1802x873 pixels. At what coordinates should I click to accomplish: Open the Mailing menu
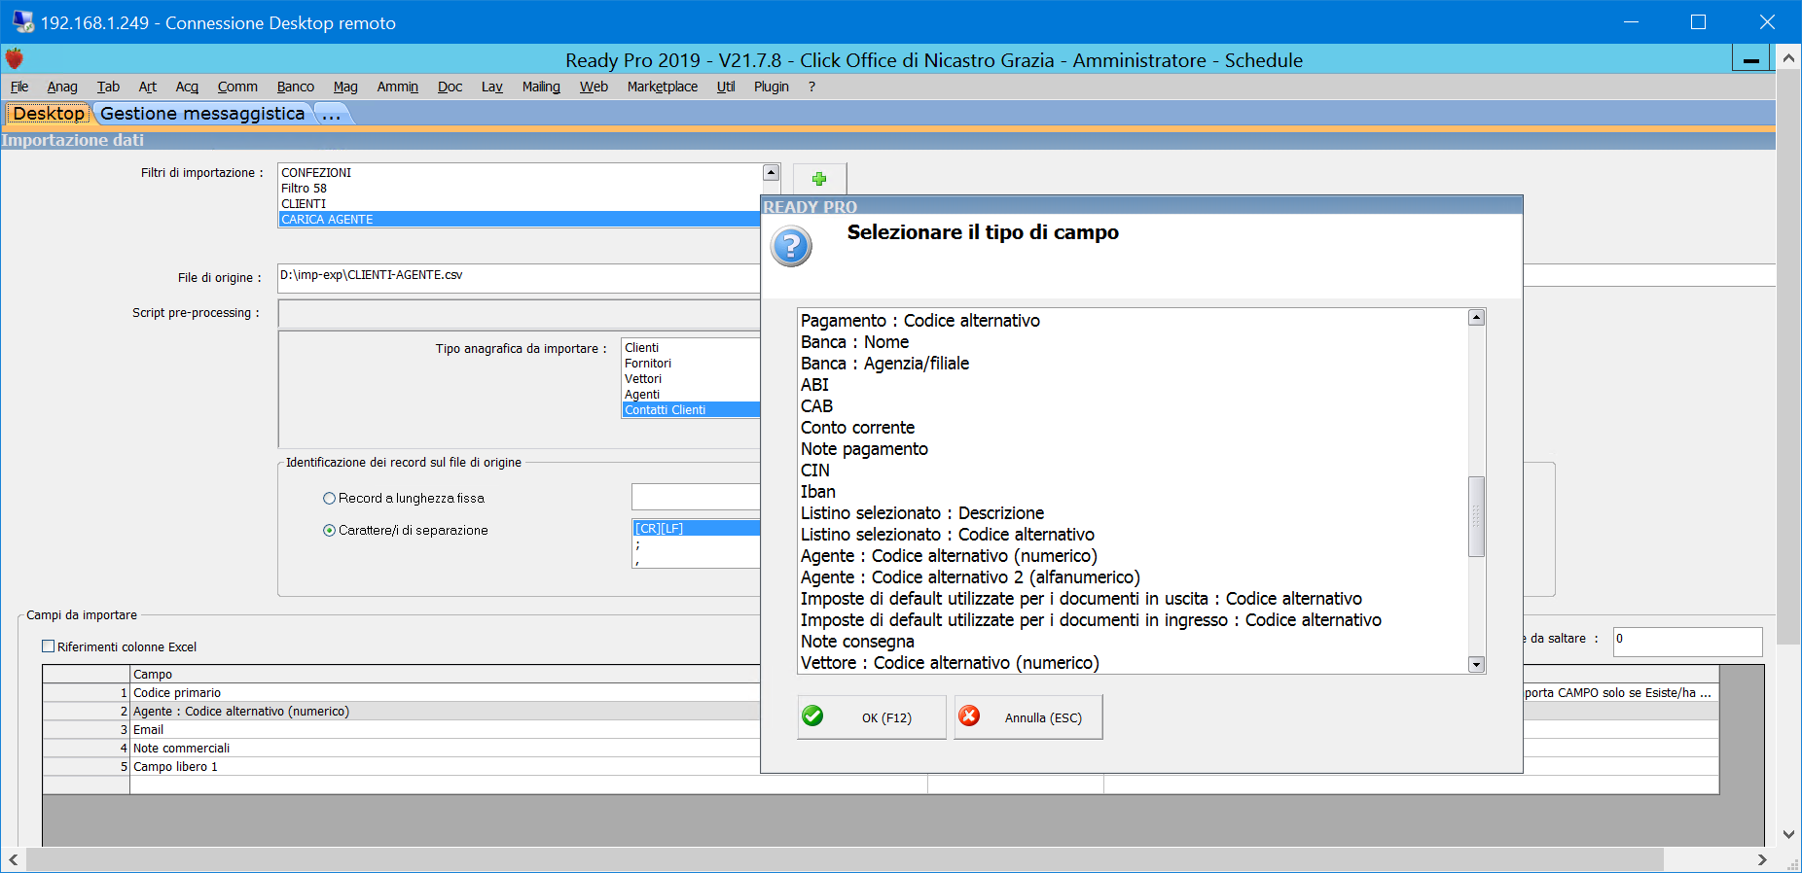(x=541, y=87)
